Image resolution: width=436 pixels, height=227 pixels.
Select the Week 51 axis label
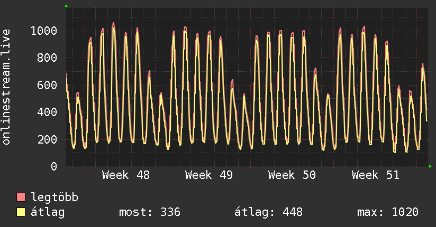click(376, 175)
